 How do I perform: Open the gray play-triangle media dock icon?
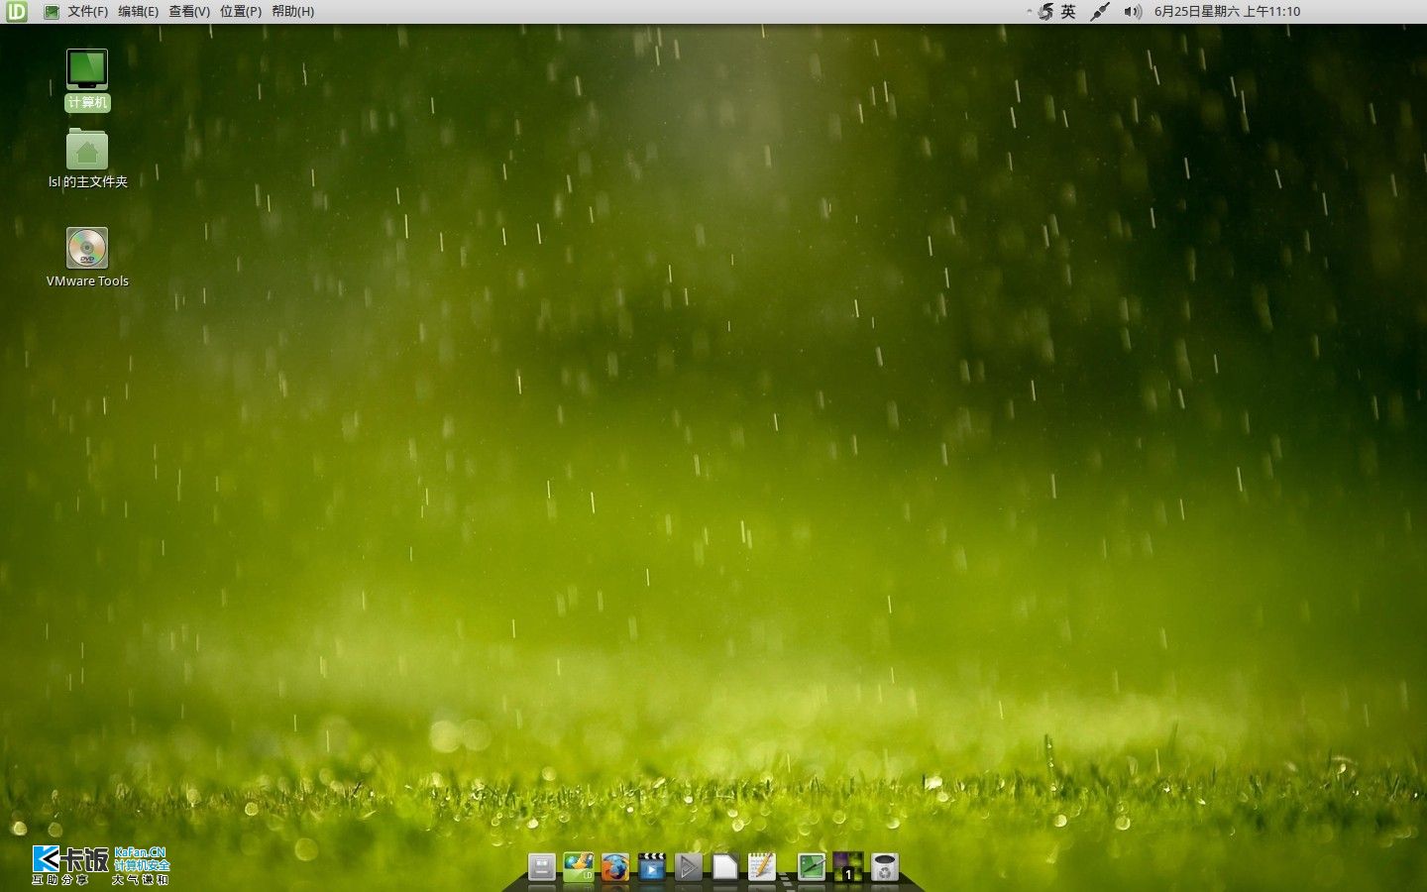pos(688,867)
